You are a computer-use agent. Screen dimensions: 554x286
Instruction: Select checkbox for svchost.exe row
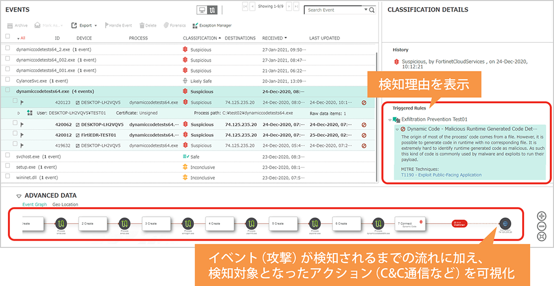[x=7, y=155]
